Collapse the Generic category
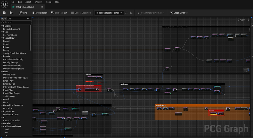This screenshot has width=253, height=138. (2, 99)
